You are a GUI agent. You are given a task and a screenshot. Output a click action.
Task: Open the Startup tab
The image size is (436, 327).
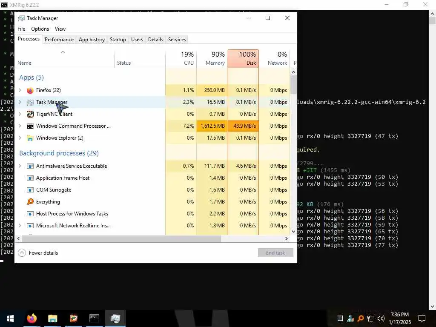pos(118,40)
